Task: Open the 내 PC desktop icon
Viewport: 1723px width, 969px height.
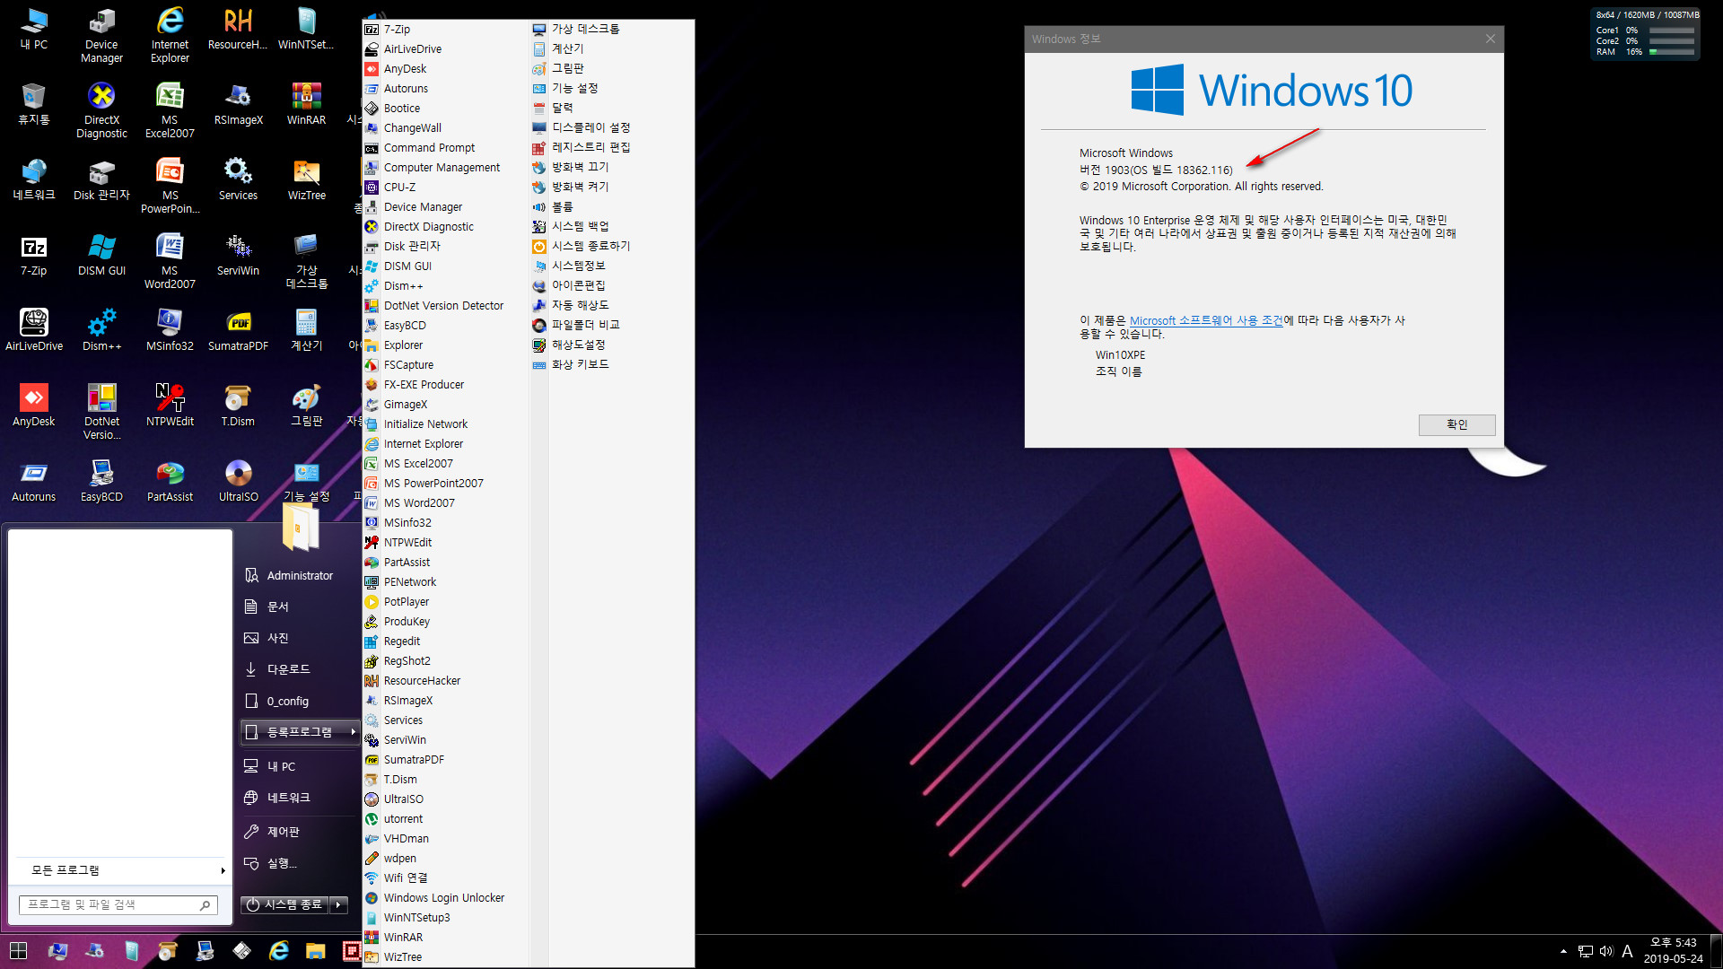Action: tap(33, 29)
